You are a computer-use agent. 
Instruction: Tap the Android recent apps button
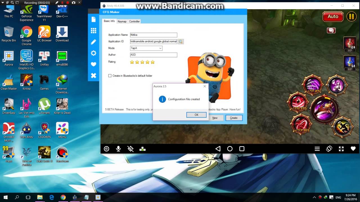click(x=242, y=149)
